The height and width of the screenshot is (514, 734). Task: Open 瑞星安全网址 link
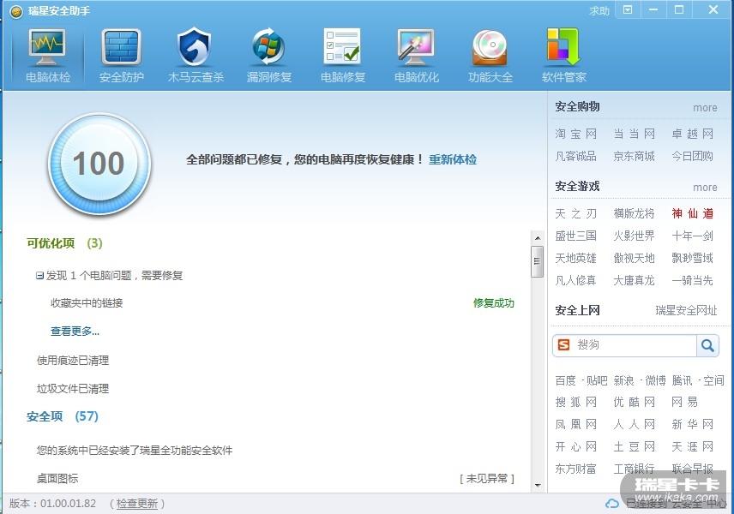[686, 311]
